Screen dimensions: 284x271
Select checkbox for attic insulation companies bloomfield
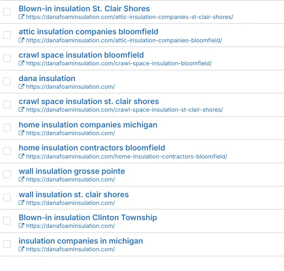[x=7, y=35]
